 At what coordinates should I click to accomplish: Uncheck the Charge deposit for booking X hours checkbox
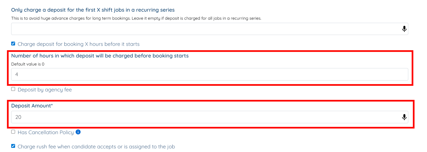[13, 44]
